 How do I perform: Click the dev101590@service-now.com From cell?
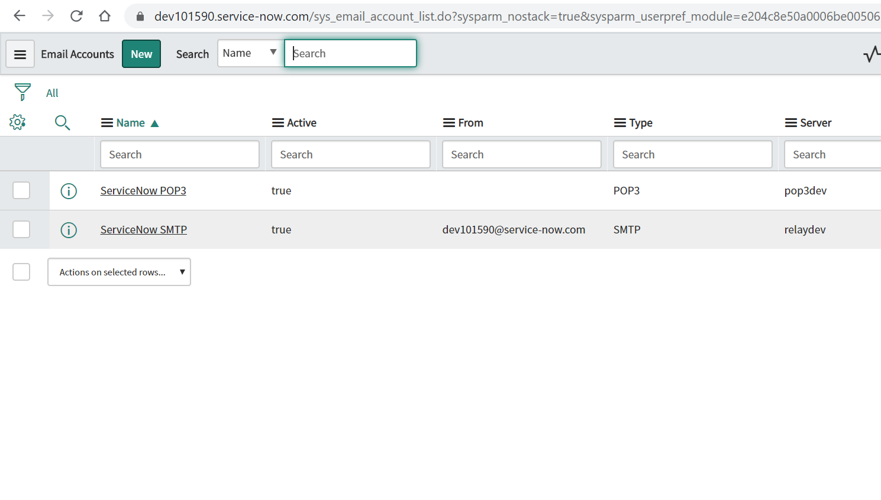514,230
